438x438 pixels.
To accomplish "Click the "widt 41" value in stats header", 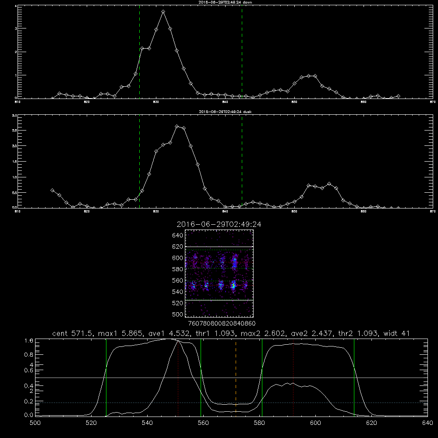I will [x=396, y=333].
